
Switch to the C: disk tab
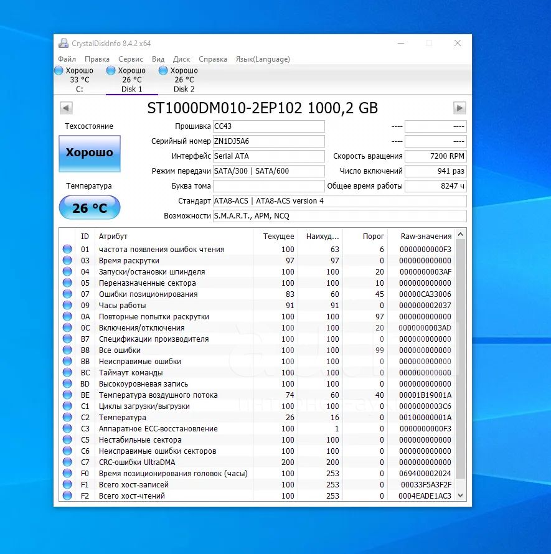click(x=80, y=80)
